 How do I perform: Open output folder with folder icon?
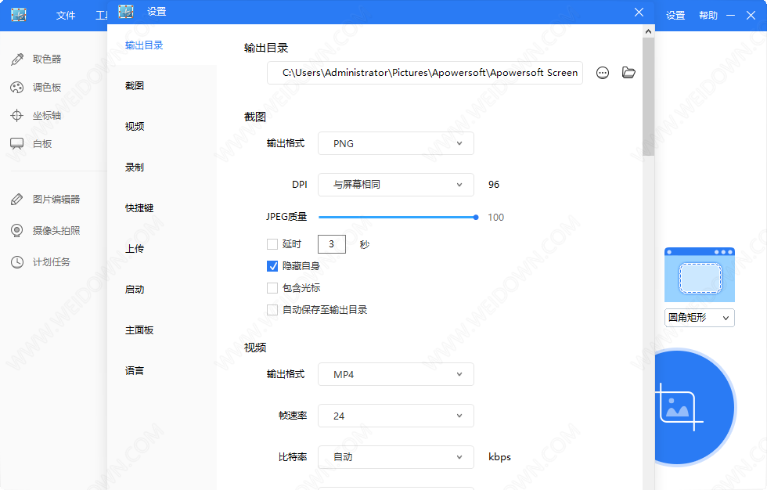pyautogui.click(x=628, y=73)
